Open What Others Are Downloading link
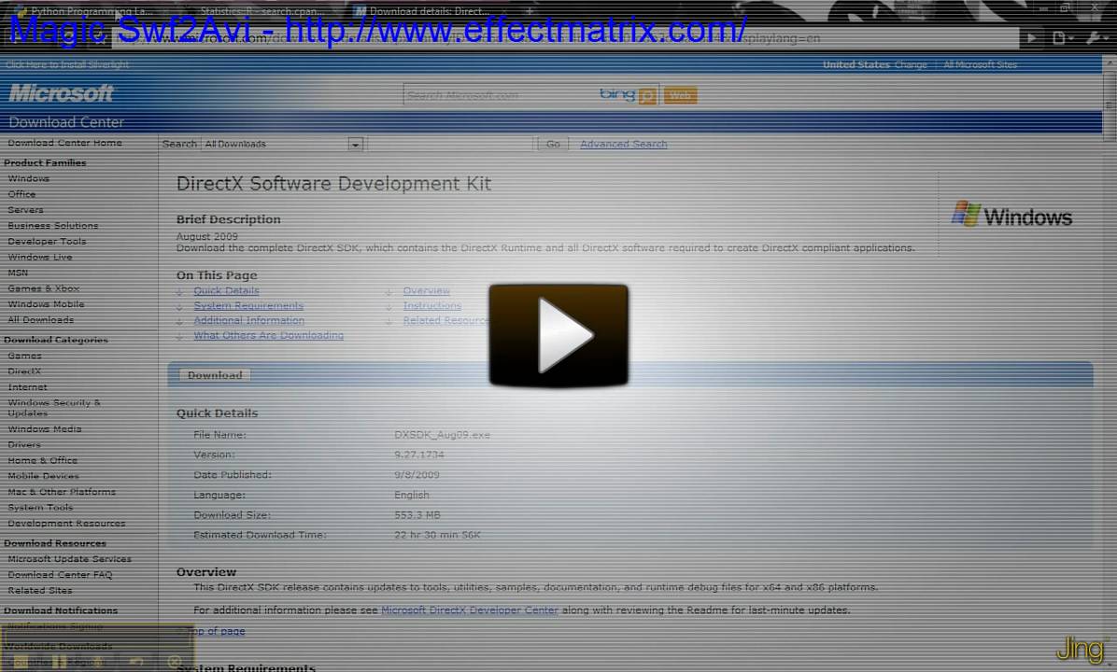The image size is (1117, 672). point(269,335)
